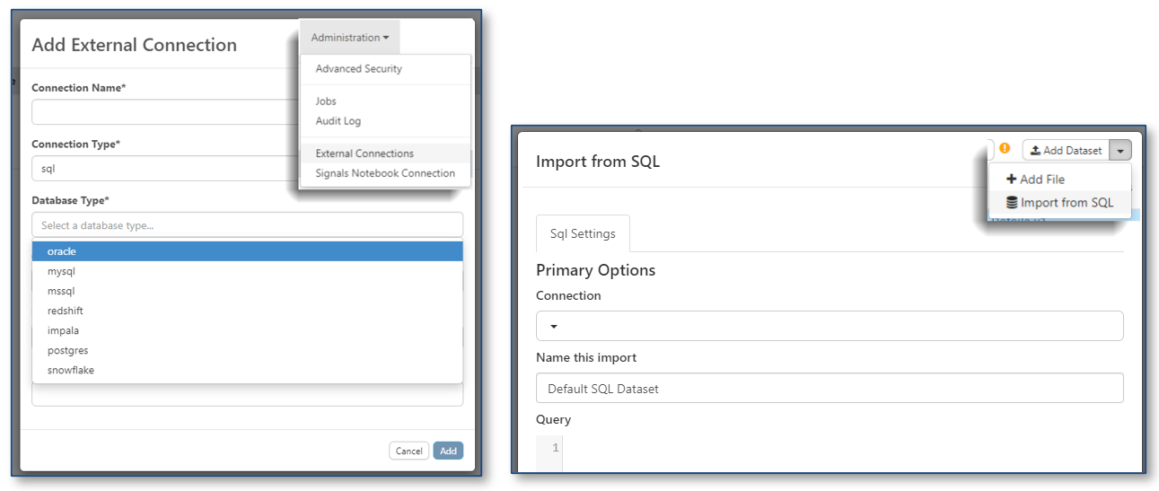Viewport: 1159px width, 491px height.
Task: Open the Audit Log entry
Action: (x=338, y=121)
